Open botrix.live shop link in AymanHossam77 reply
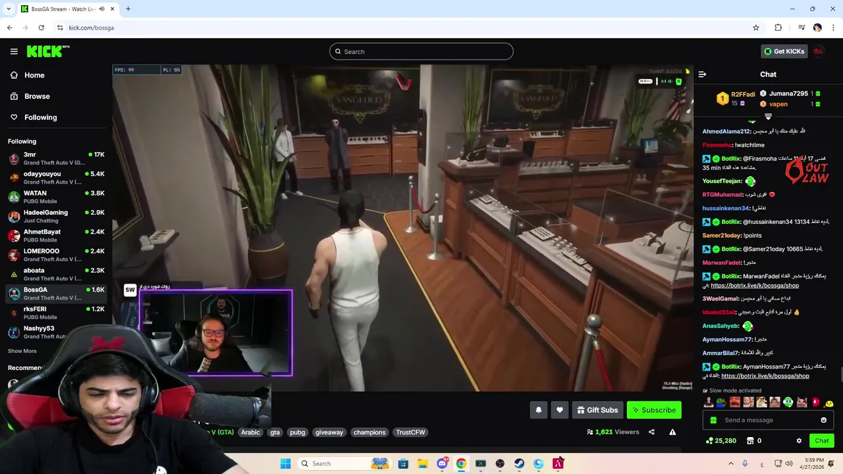 (765, 376)
